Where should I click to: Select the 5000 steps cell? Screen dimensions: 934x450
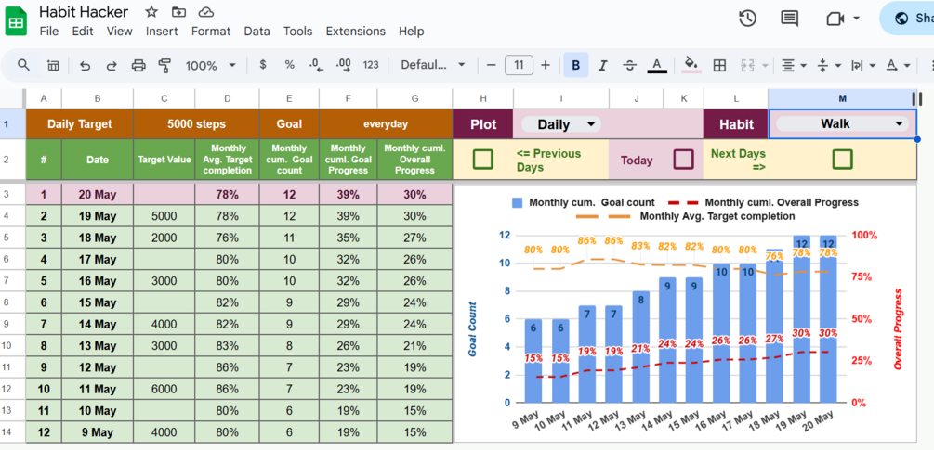pyautogui.click(x=197, y=124)
